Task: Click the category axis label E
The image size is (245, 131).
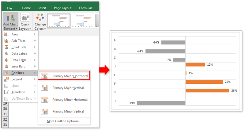Action: point(115,75)
